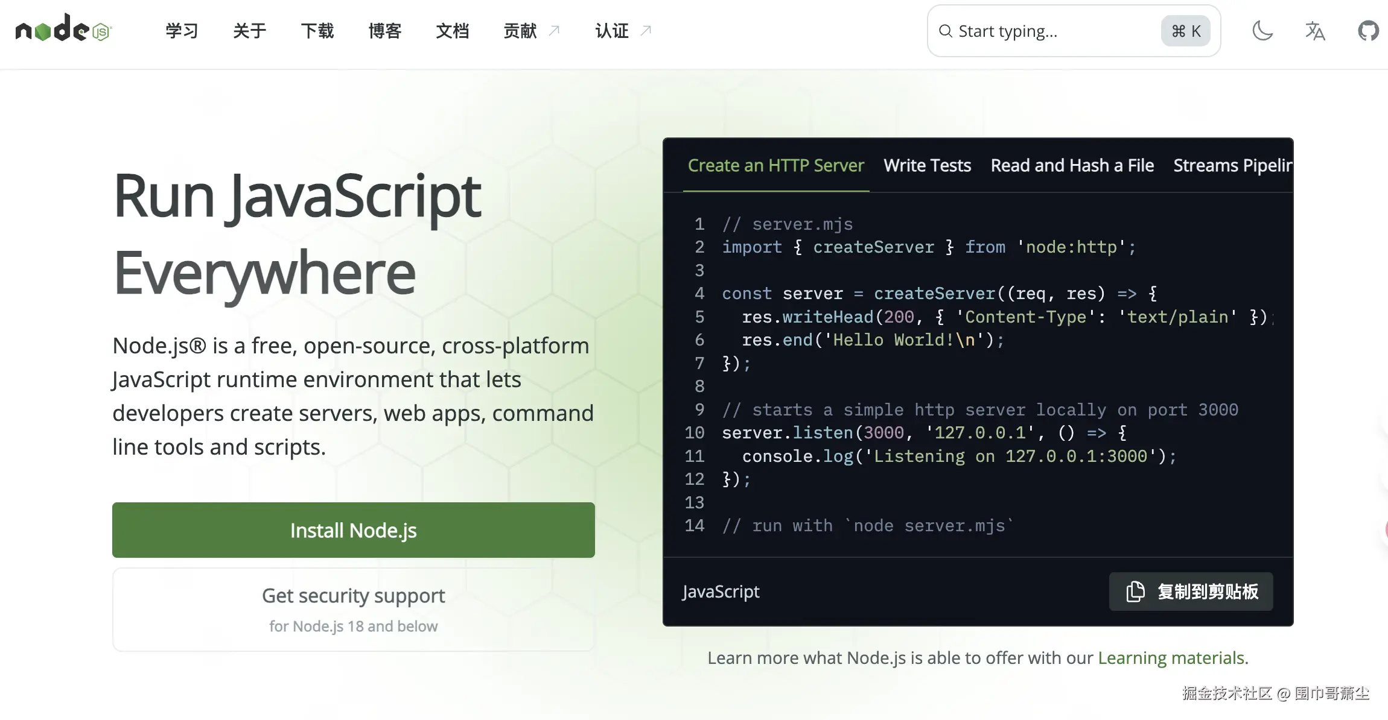Click the 复制到剪贴板 copy button
1388x720 pixels.
[x=1191, y=592]
